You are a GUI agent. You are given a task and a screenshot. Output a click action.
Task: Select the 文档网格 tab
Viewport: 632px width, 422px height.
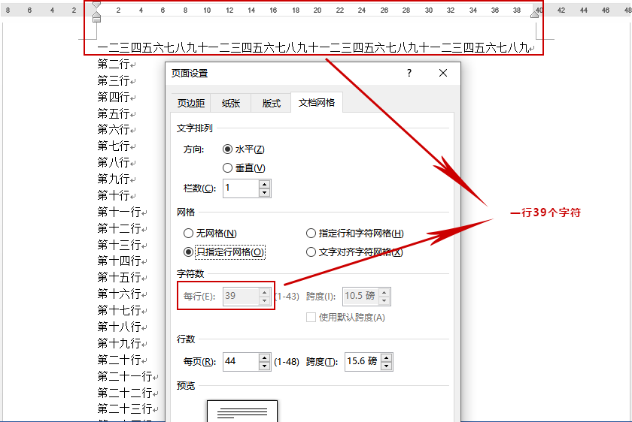317,103
